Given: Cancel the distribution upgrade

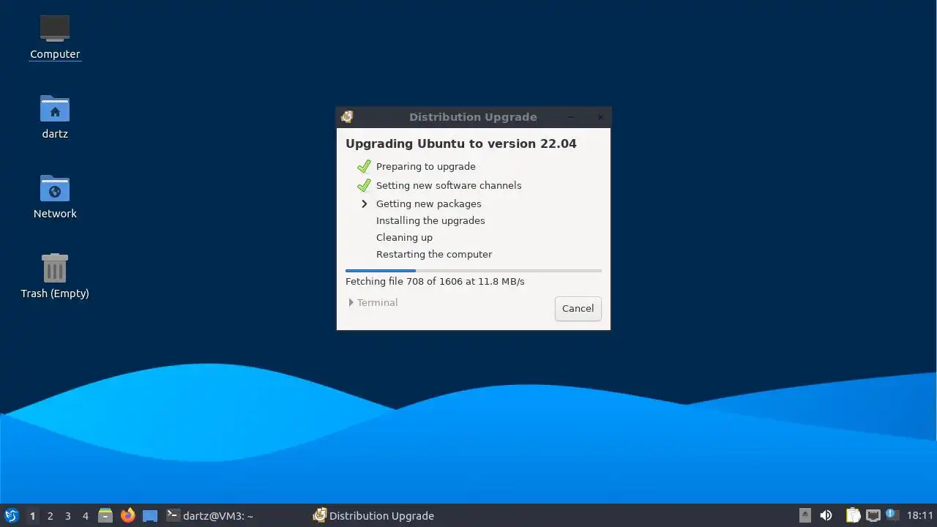Looking at the screenshot, I should pyautogui.click(x=578, y=308).
